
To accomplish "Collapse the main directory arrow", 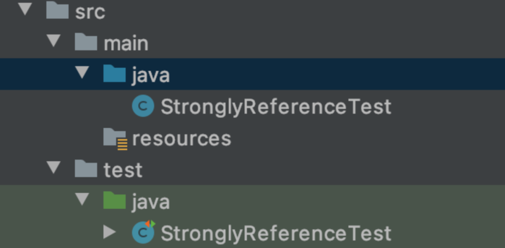I will coord(53,41).
